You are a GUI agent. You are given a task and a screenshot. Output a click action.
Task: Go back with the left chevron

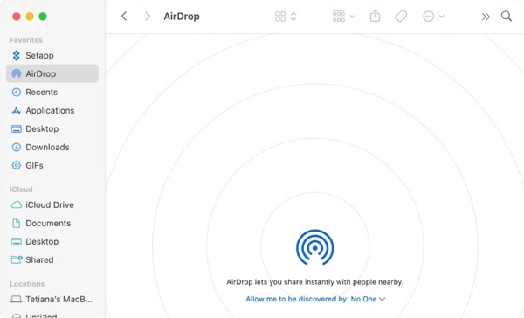point(124,16)
